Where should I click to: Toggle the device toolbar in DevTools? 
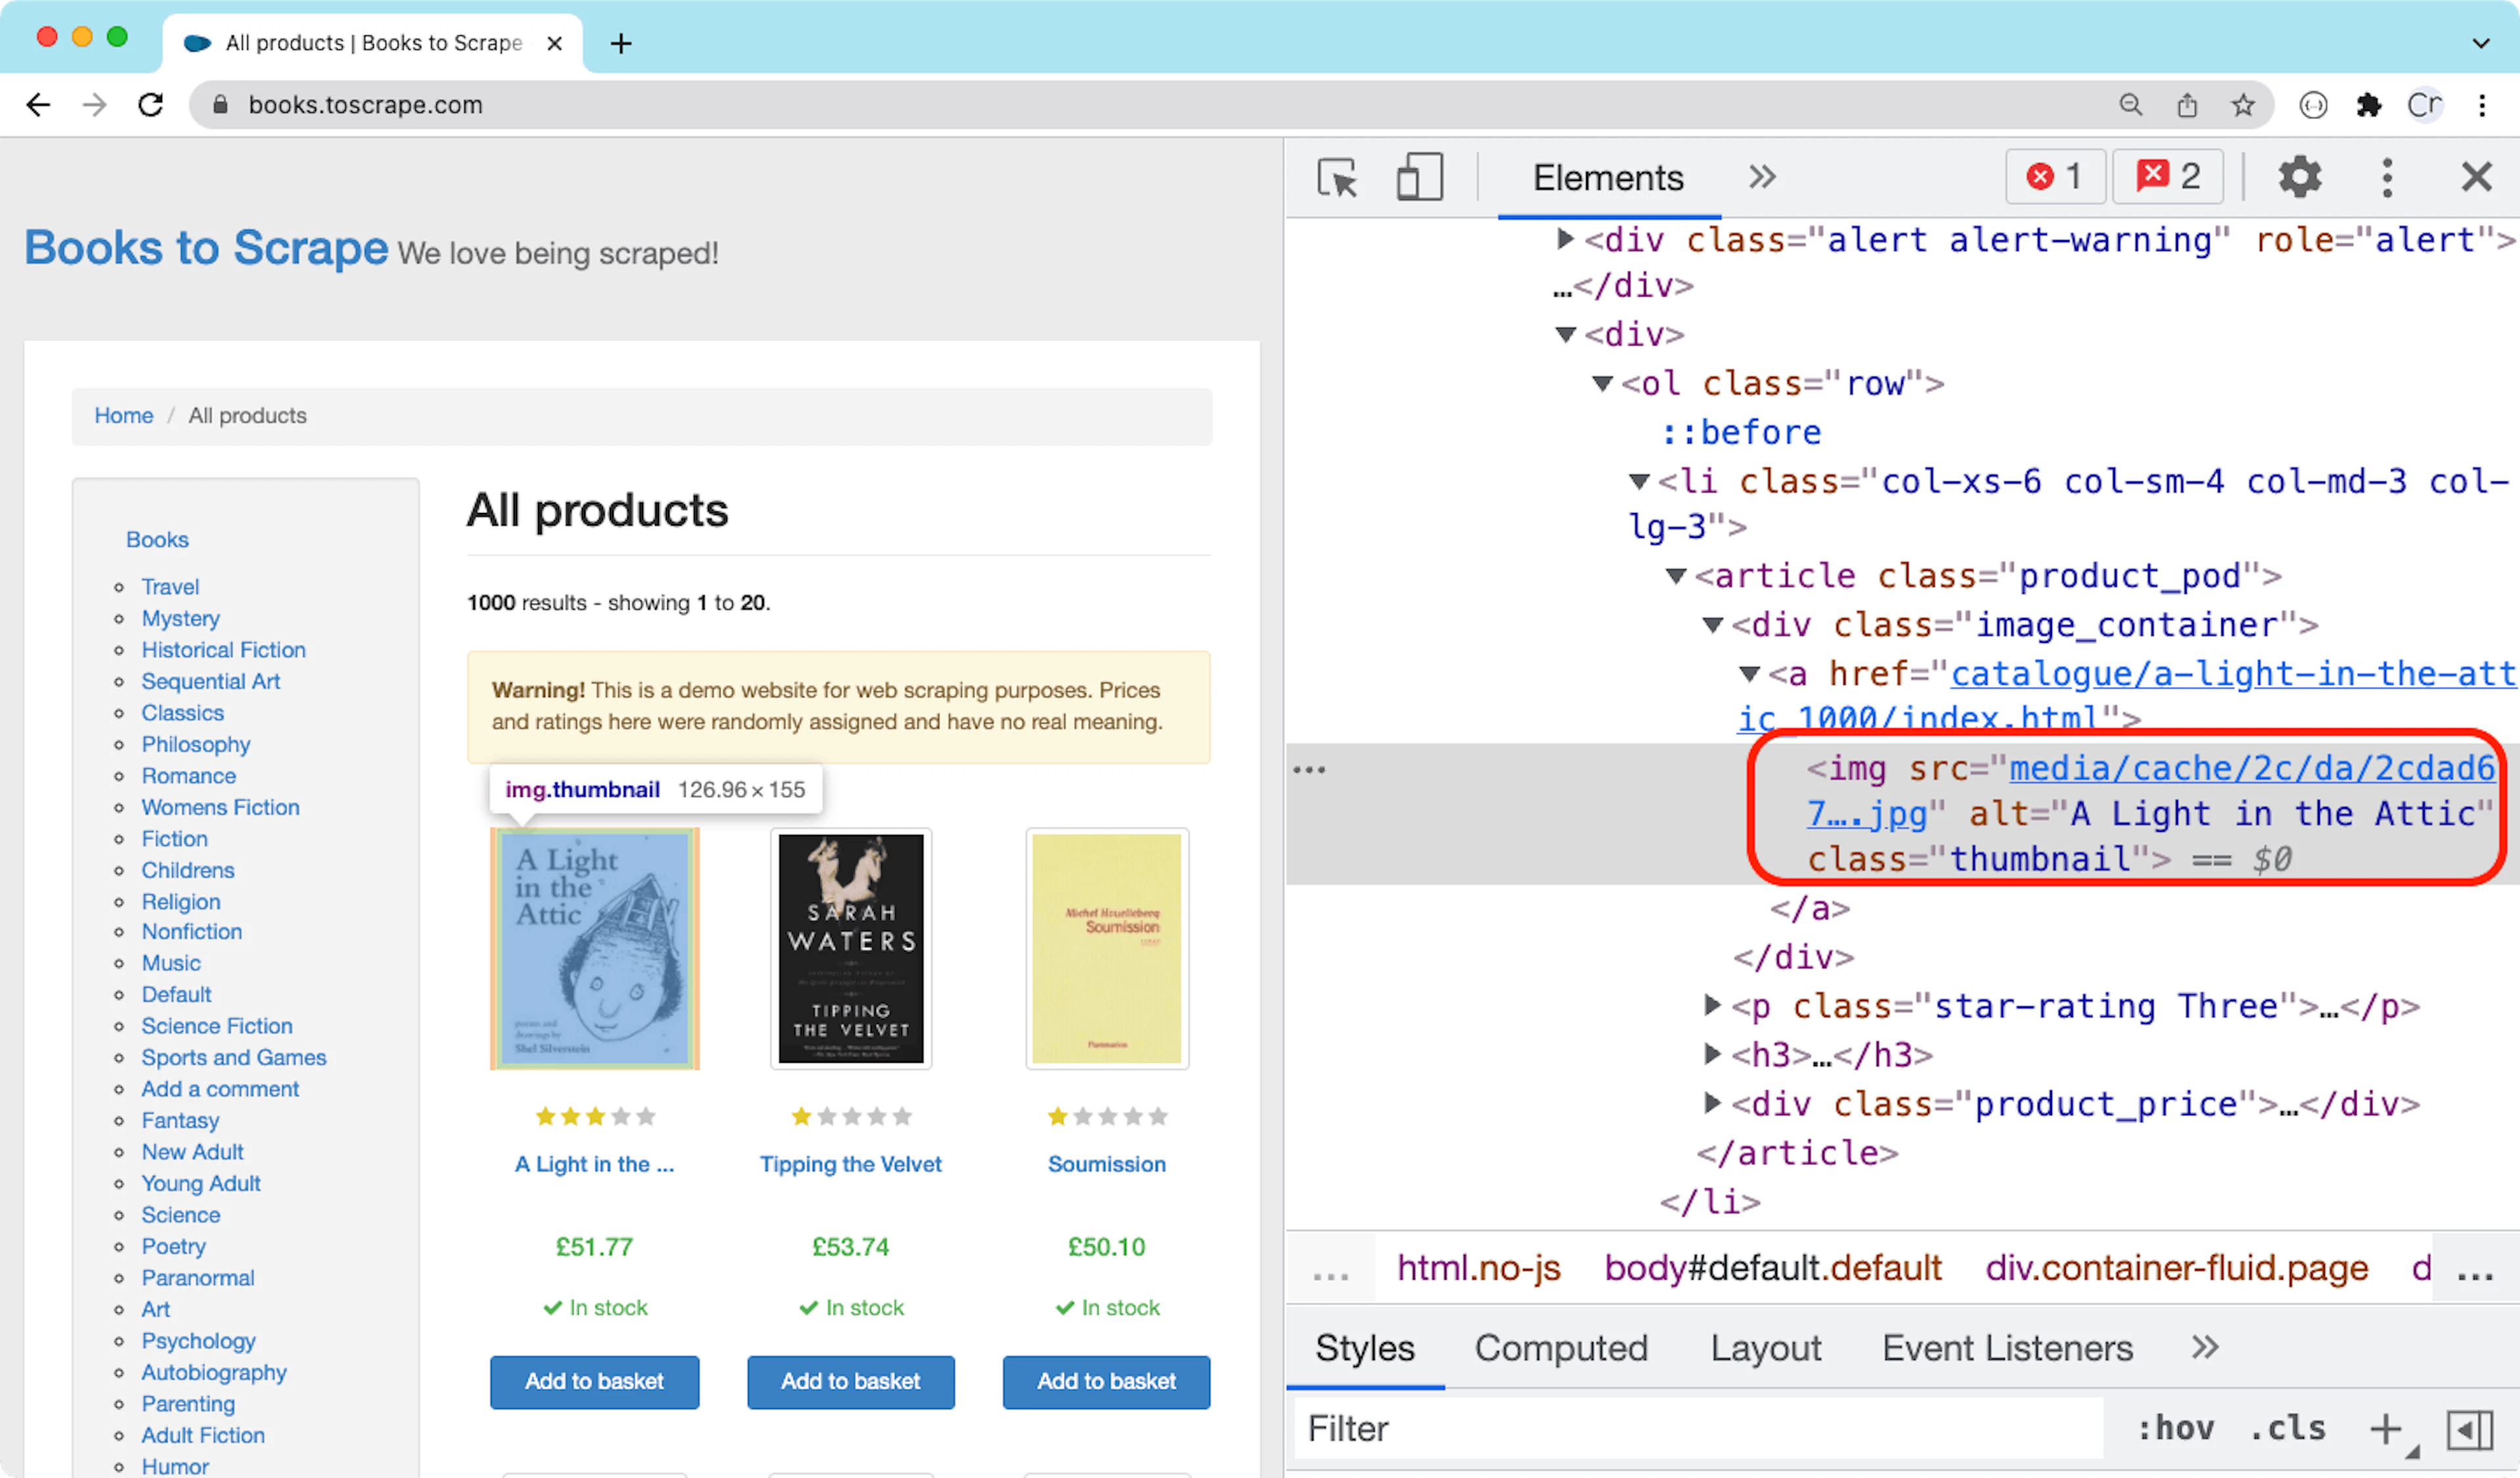pos(1419,178)
